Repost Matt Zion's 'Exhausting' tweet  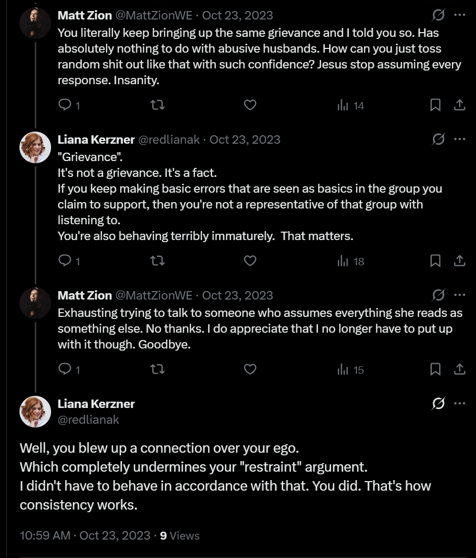(157, 369)
